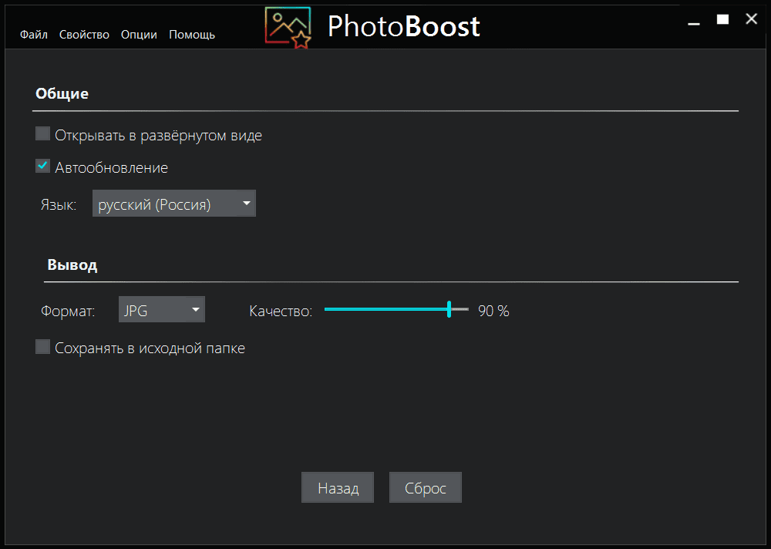The width and height of the screenshot is (771, 549).
Task: Click the Сброс reset button
Action: (x=426, y=487)
